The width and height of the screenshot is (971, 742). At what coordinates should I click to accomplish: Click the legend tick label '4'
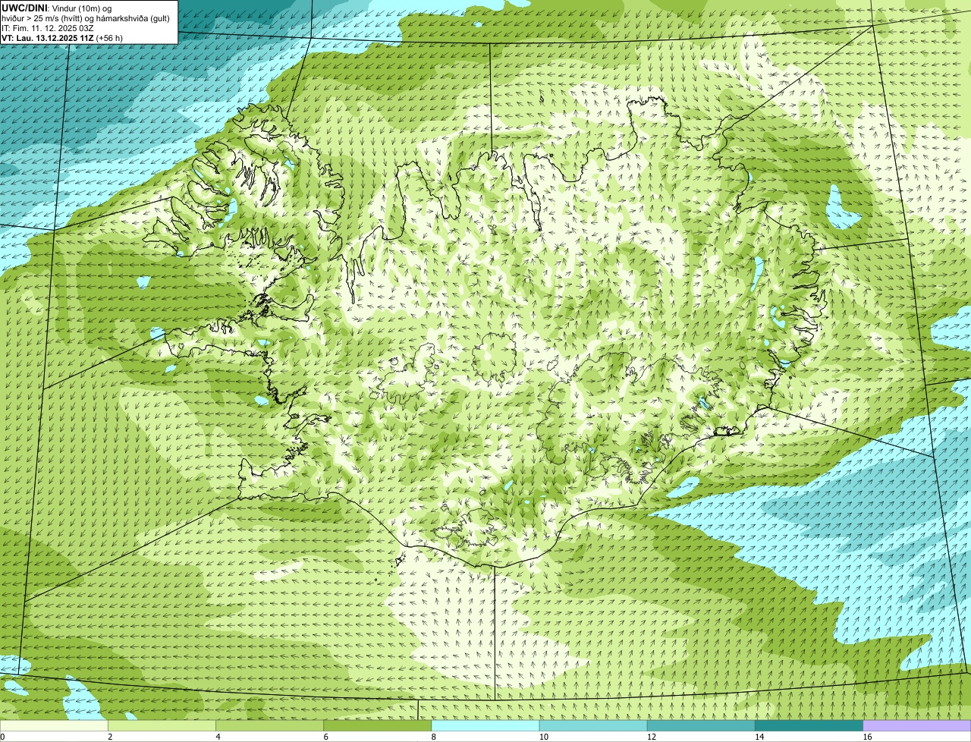tap(218, 737)
